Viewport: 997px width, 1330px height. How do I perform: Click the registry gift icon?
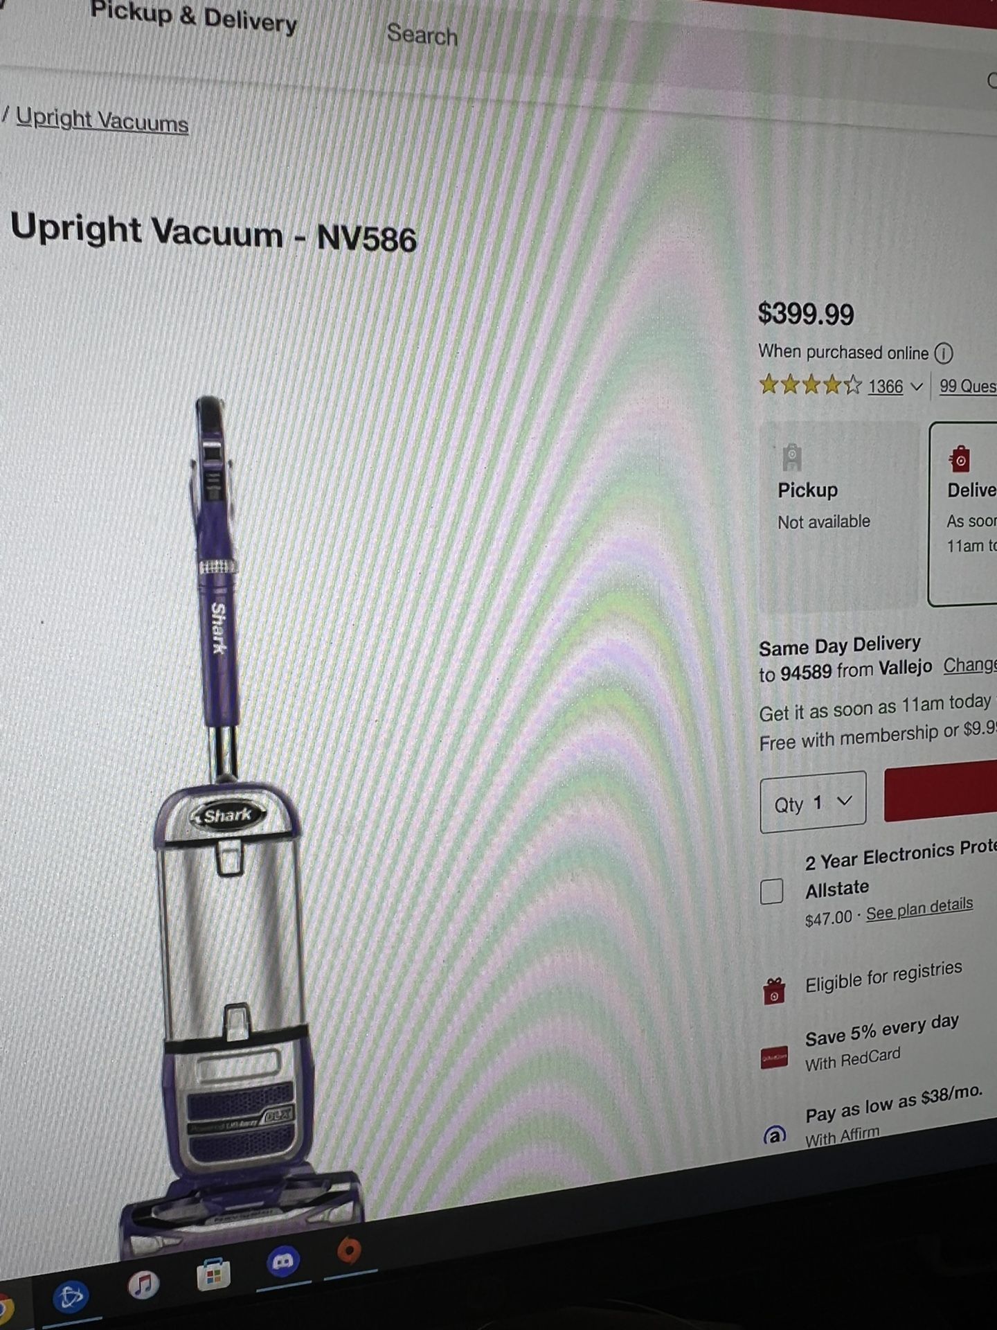pos(774,991)
